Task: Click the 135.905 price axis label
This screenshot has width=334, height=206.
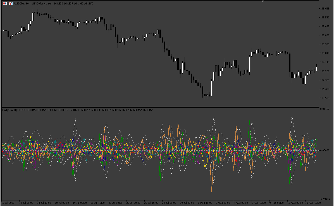Action: tap(325, 44)
